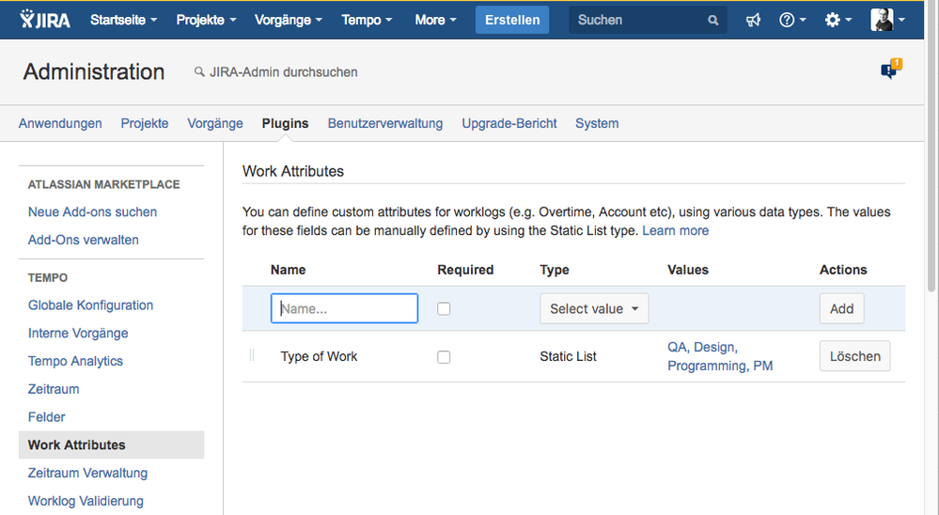
Task: Select the Plugins tab
Action: [x=285, y=123]
